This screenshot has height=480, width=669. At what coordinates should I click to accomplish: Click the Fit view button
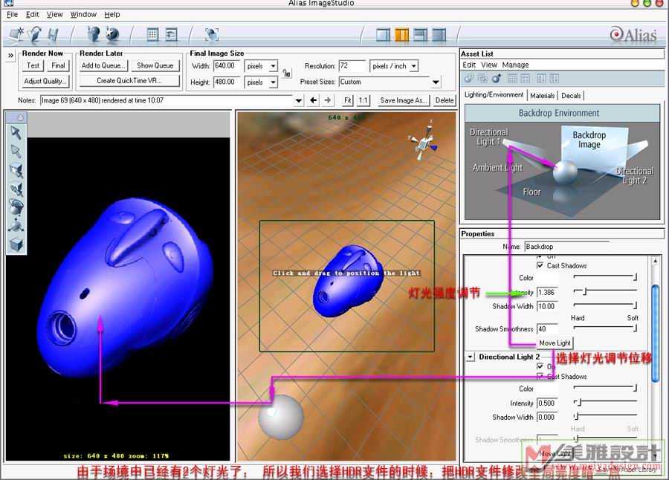[x=348, y=100]
